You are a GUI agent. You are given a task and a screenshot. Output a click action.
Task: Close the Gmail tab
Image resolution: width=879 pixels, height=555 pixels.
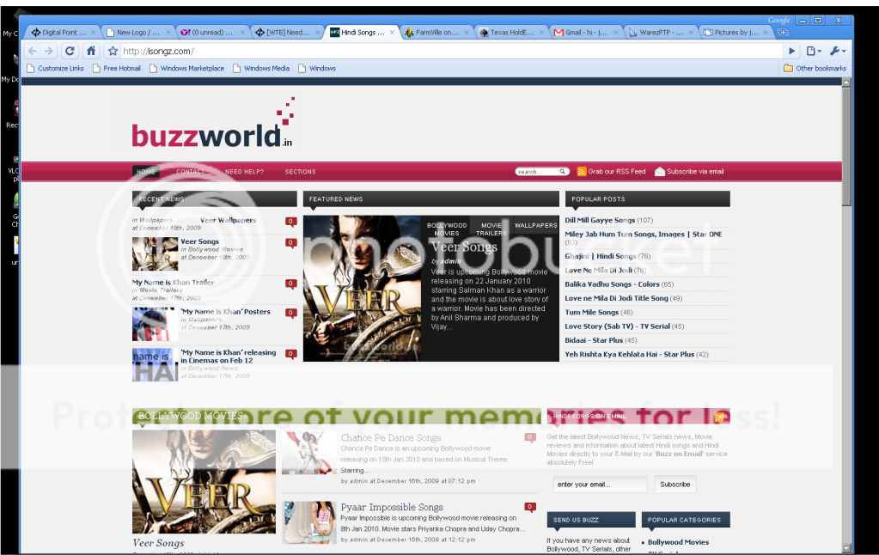click(615, 33)
